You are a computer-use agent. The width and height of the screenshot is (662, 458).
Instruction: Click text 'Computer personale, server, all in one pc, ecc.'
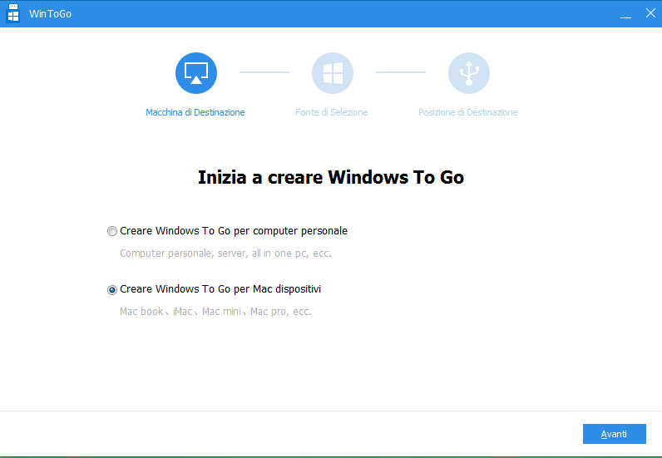225,254
